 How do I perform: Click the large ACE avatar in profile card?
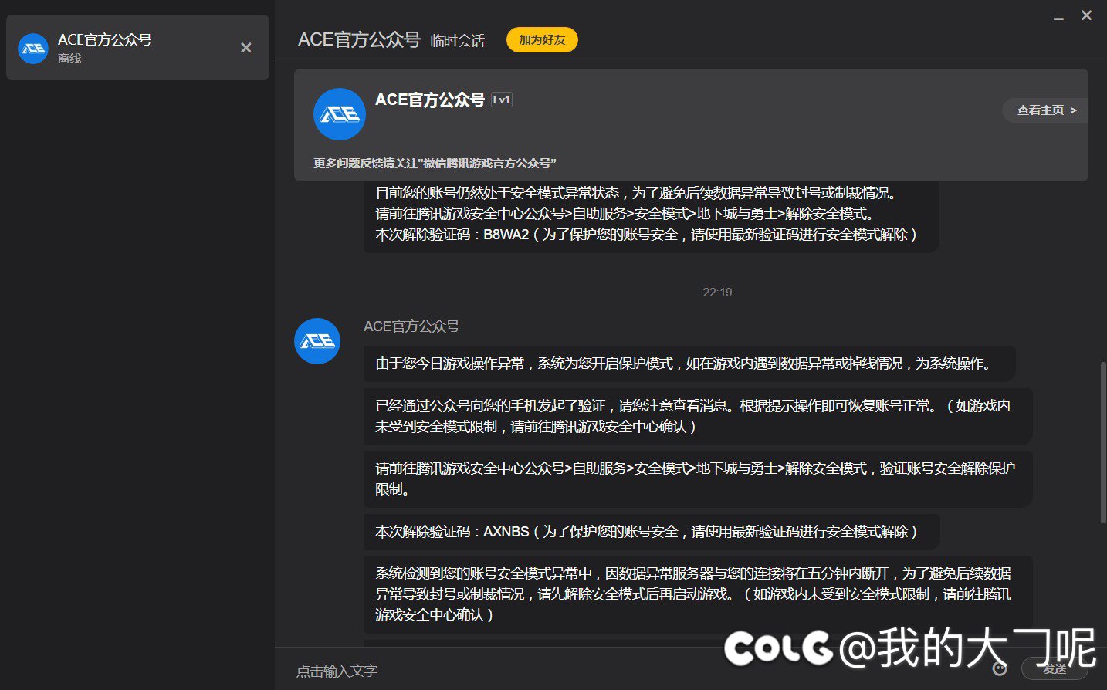pyautogui.click(x=340, y=114)
